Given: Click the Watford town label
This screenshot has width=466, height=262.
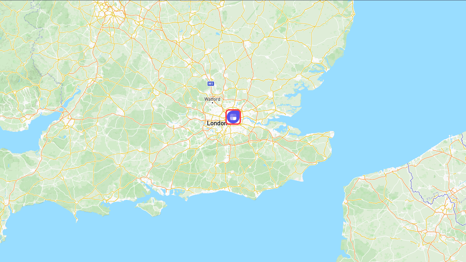Looking at the screenshot, I should [212, 99].
